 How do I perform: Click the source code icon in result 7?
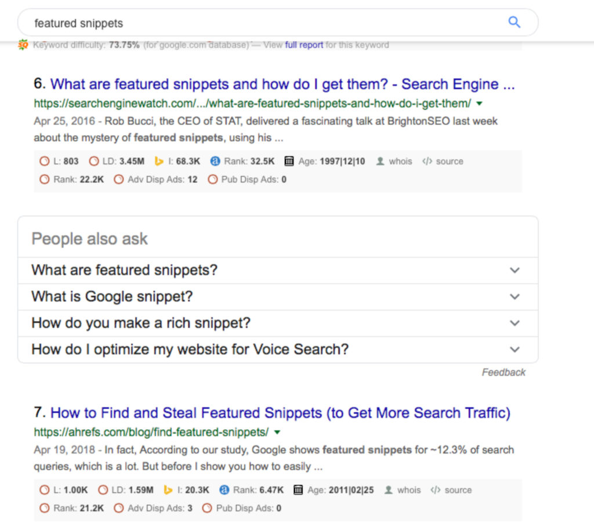pyautogui.click(x=436, y=490)
